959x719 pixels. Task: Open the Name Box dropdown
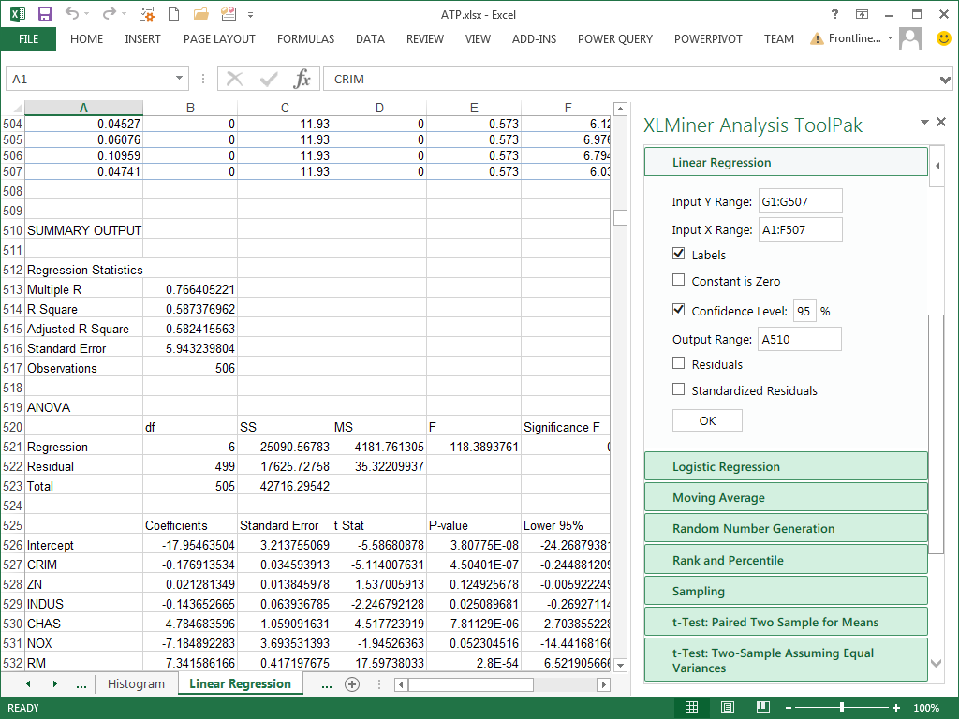[x=180, y=80]
